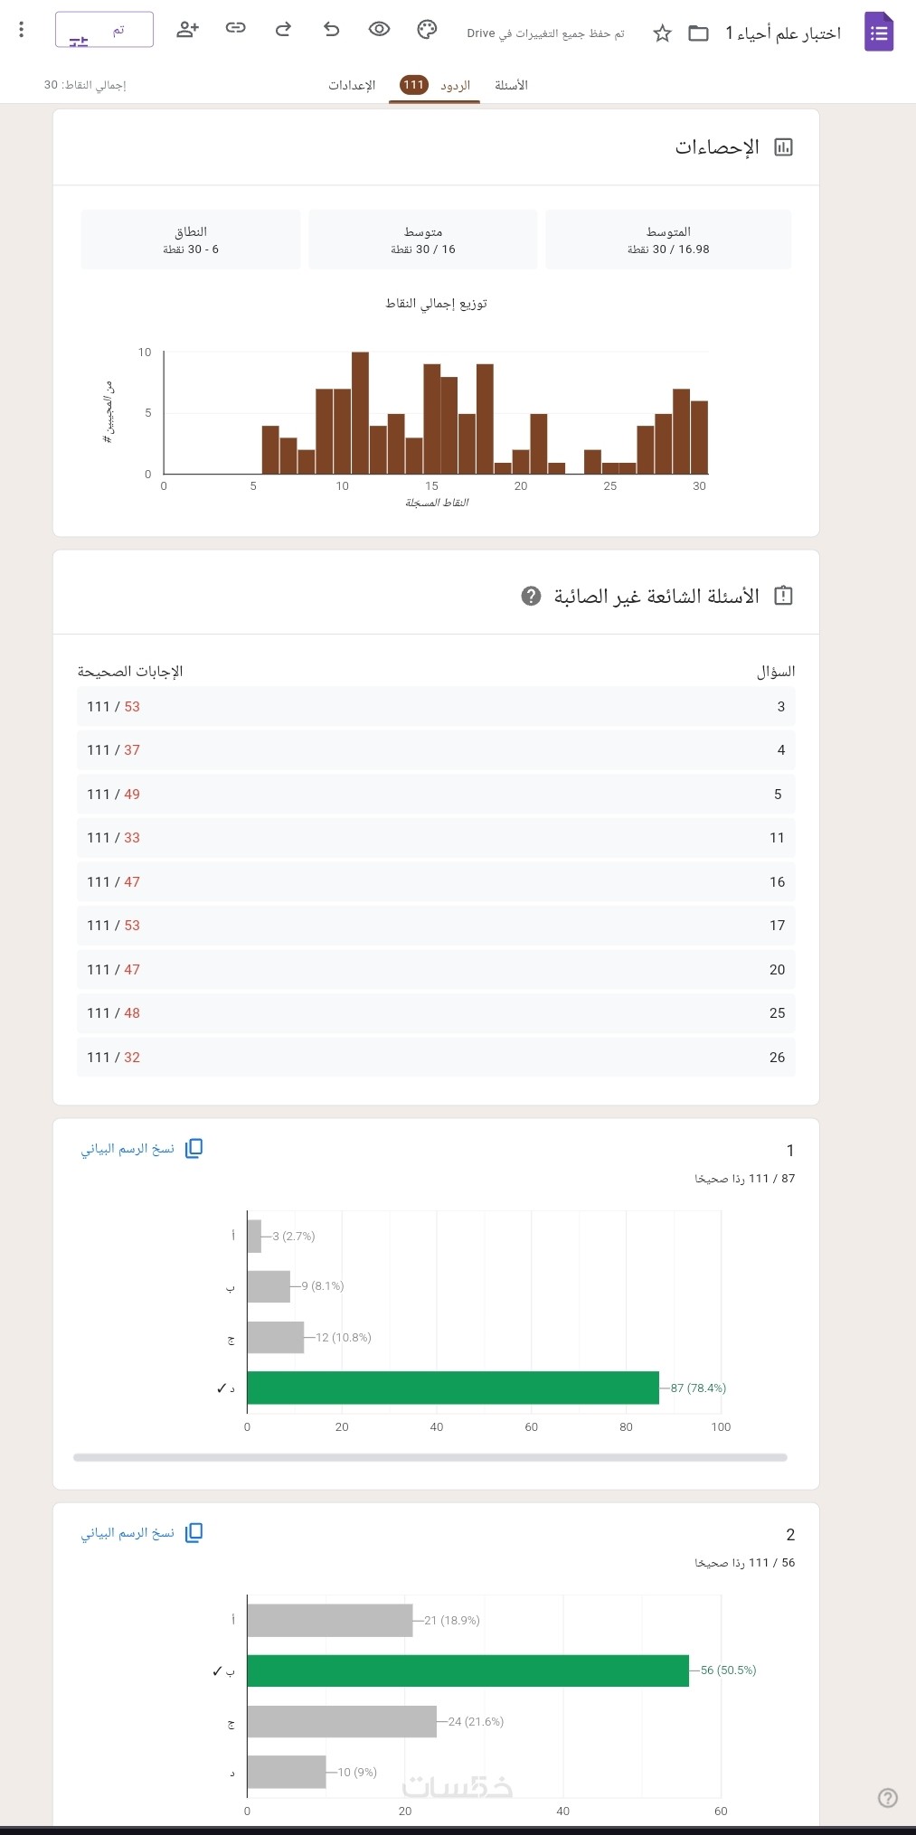Click the move to folder icon
Screen dimensions: 916x1835
pyautogui.click(x=698, y=33)
